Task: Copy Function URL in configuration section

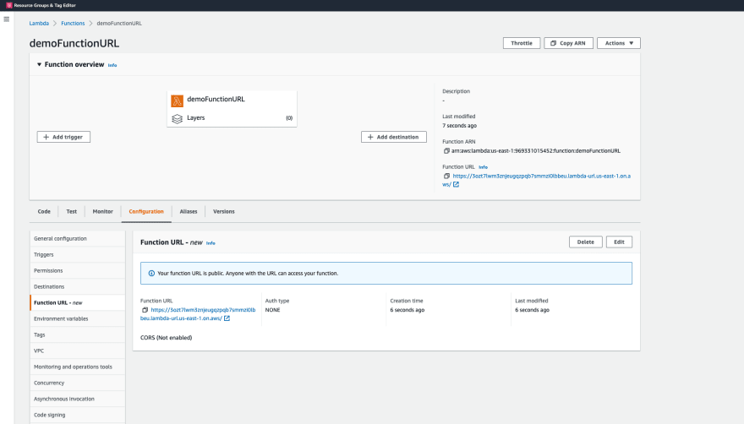Action: 145,310
